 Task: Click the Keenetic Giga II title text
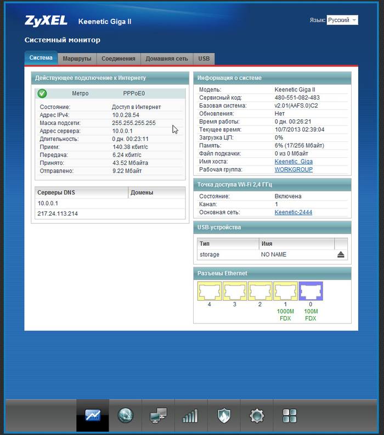click(x=105, y=21)
